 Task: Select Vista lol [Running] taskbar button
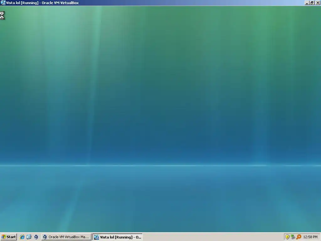click(x=118, y=237)
